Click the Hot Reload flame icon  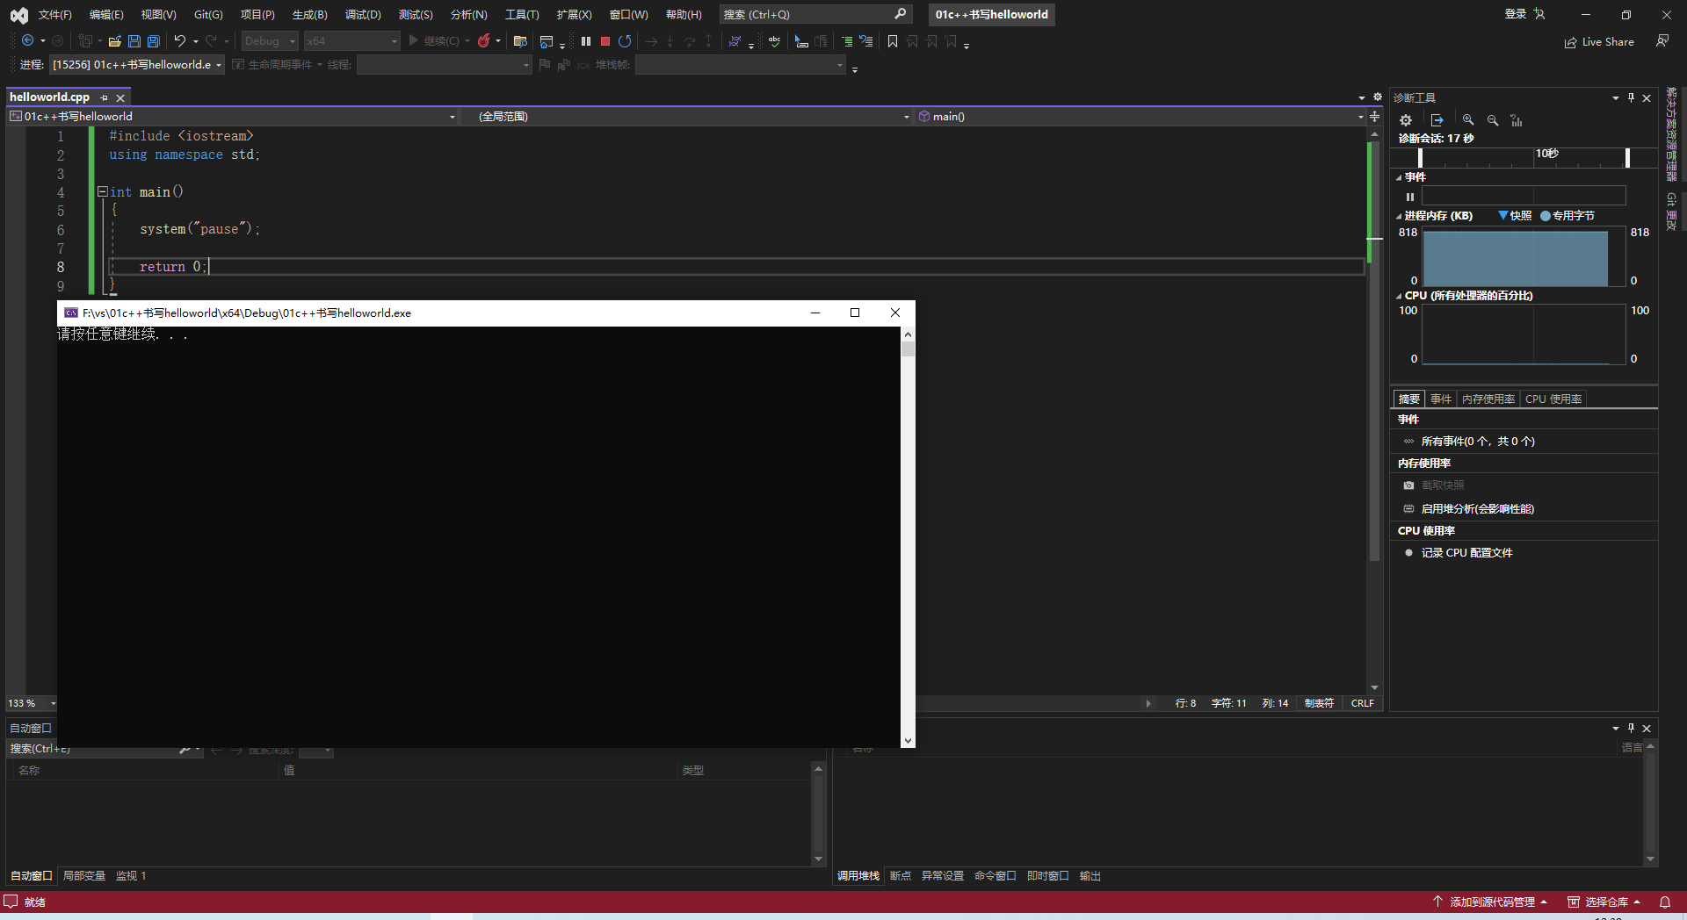coord(484,41)
